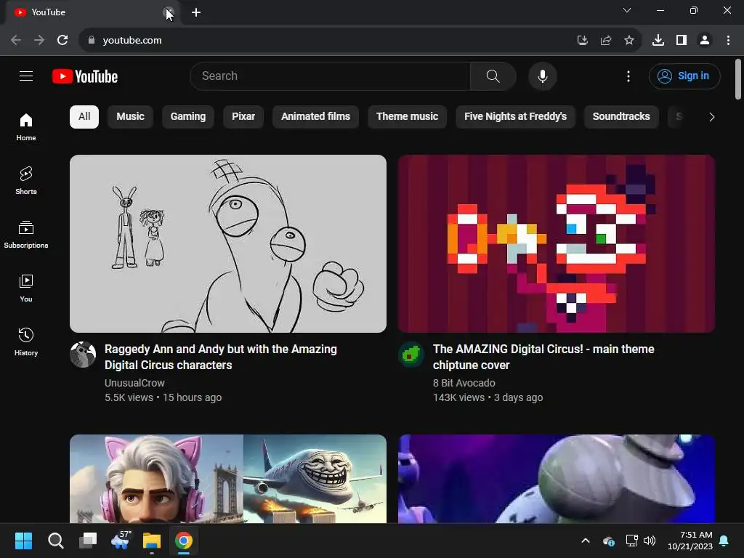Click into the Search input field
The image size is (744, 558).
pos(331,76)
